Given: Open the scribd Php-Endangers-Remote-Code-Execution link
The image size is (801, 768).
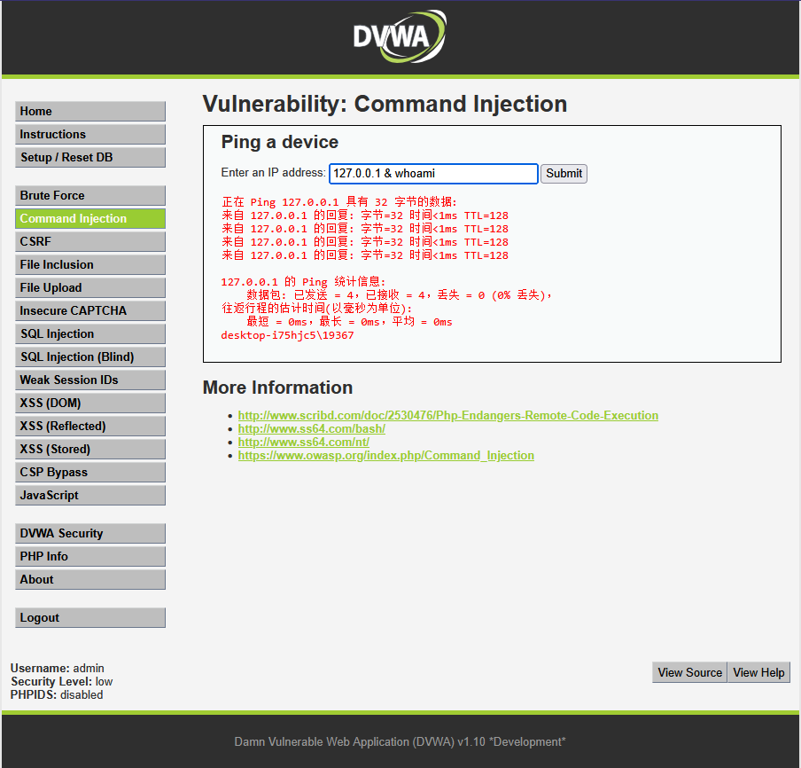Looking at the screenshot, I should (448, 415).
